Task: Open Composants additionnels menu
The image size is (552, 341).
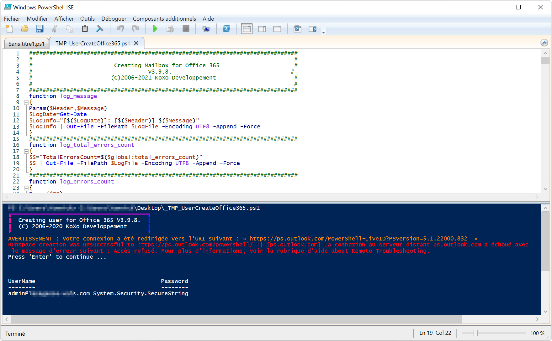Action: pyautogui.click(x=164, y=19)
